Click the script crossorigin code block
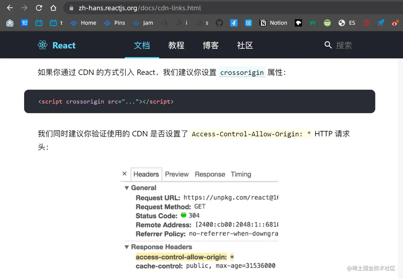 pos(200,101)
